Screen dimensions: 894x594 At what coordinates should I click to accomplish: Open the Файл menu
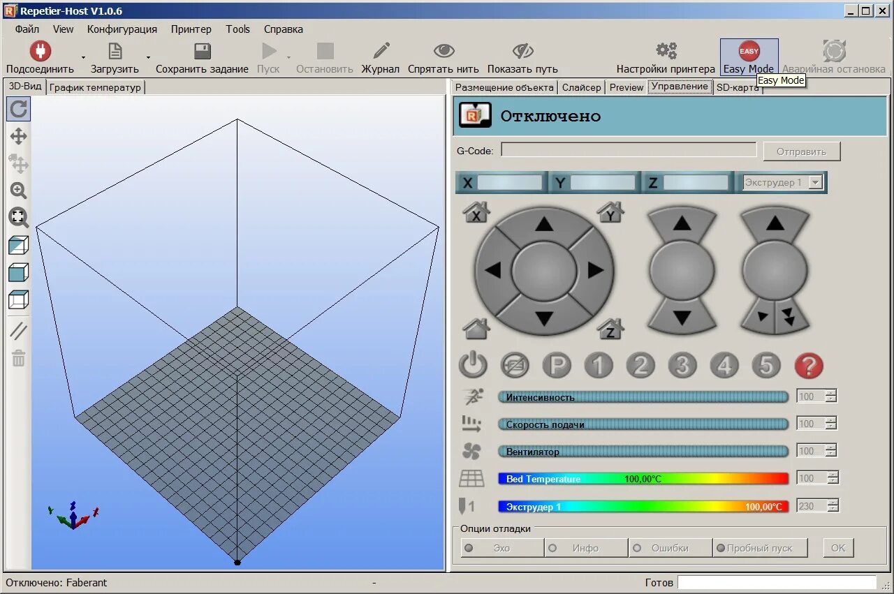click(x=27, y=29)
